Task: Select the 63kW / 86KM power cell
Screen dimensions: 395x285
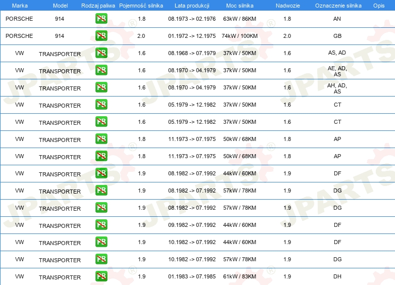Action: (239, 19)
